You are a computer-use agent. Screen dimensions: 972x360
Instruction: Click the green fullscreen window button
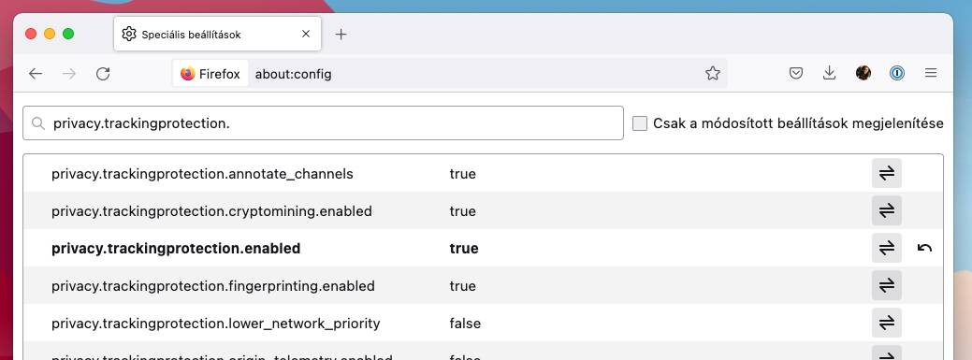(68, 34)
